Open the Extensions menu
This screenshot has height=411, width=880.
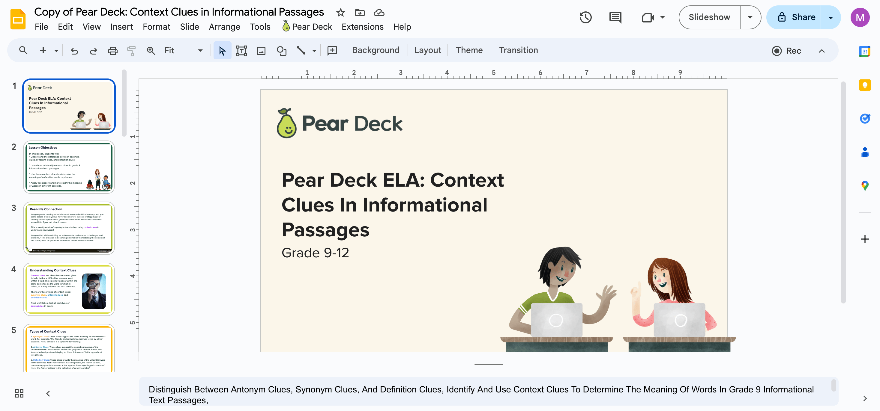(x=362, y=27)
